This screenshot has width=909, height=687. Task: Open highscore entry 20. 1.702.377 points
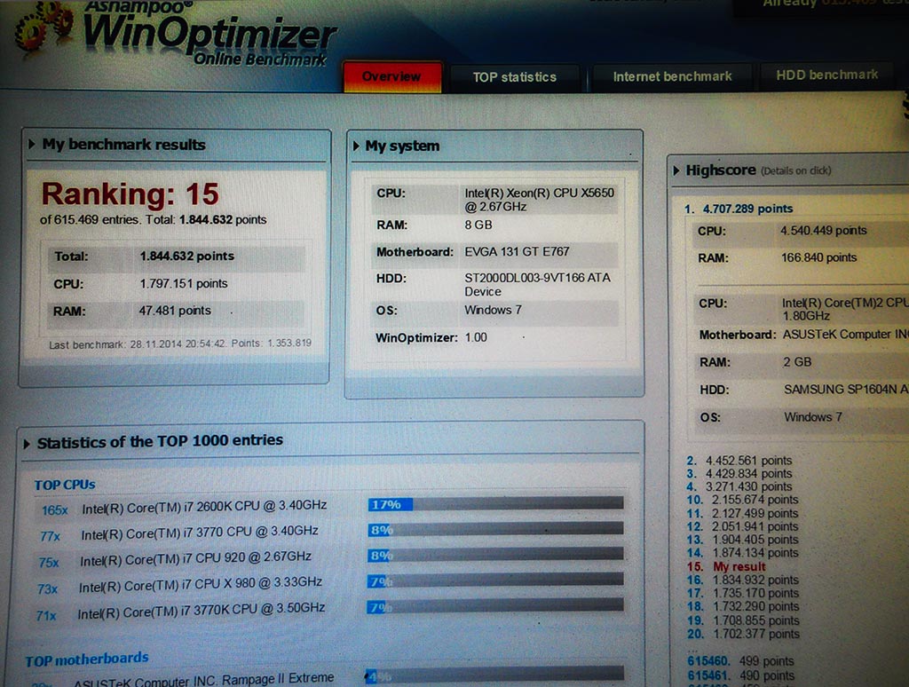pyautogui.click(x=743, y=634)
